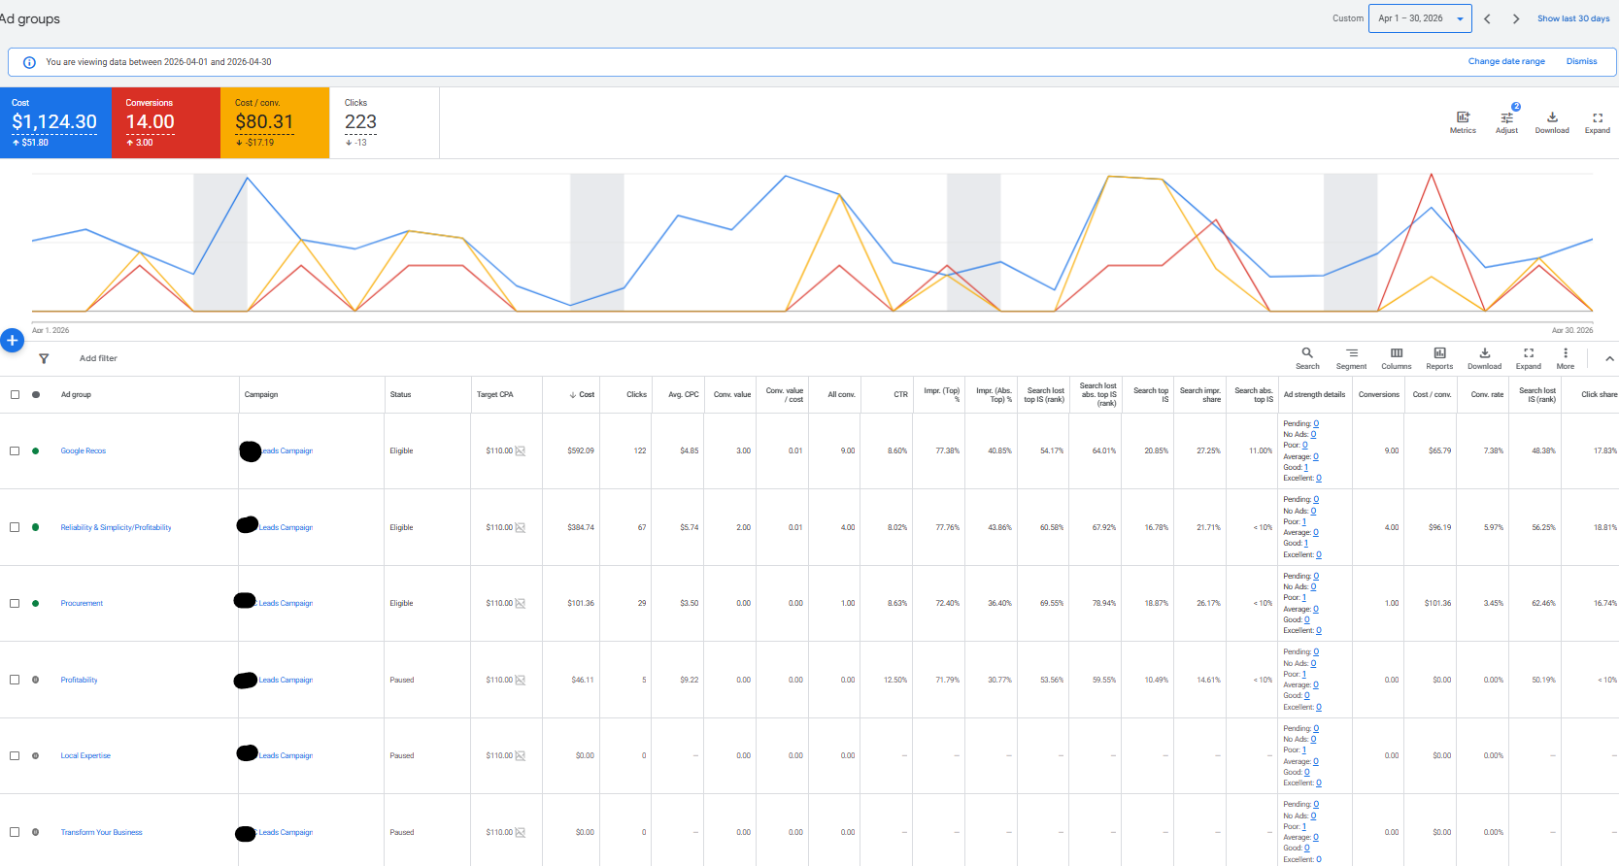Open the Cost / conv. scorecard selector
This screenshot has width=1619, height=866.
[x=275, y=122]
